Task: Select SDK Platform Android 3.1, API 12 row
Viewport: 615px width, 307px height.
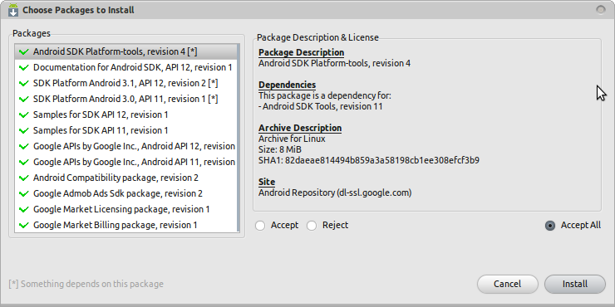Action: tap(125, 83)
